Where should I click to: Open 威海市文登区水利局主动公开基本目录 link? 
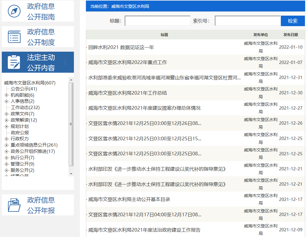pos(129,199)
